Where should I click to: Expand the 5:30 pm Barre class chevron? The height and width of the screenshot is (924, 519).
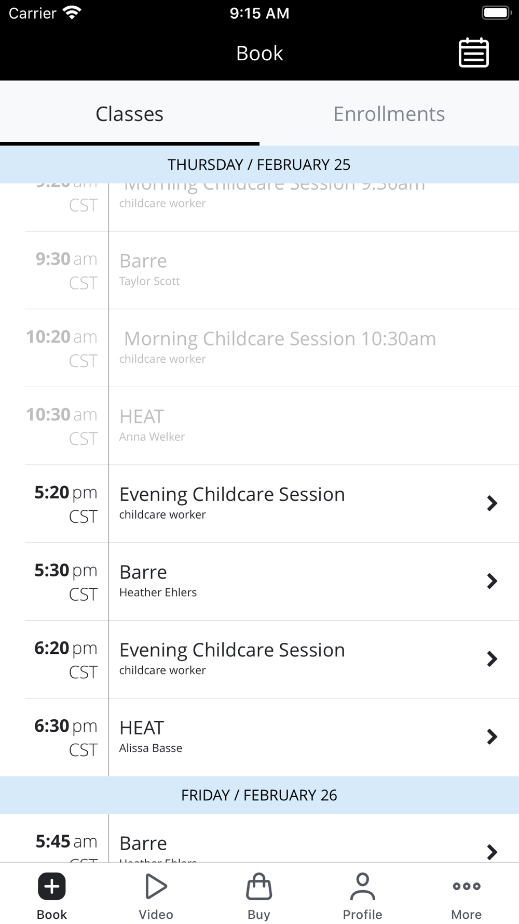[x=492, y=581]
